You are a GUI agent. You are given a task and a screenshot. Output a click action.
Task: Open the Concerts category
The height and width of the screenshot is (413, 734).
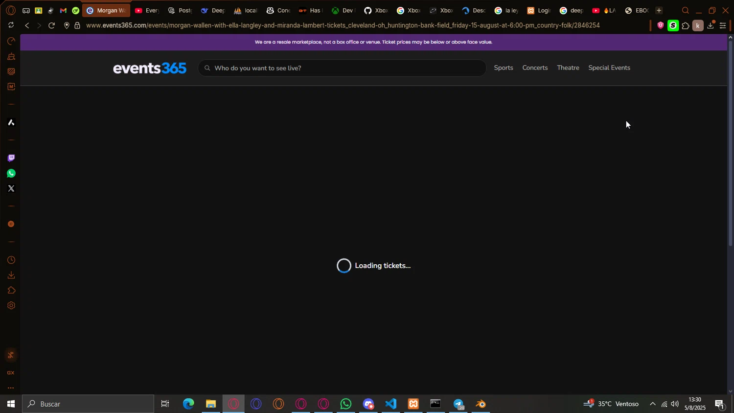[x=535, y=68]
